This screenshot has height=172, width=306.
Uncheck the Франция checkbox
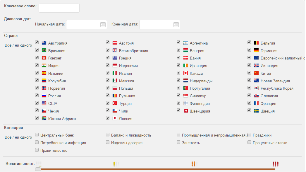click(249, 103)
